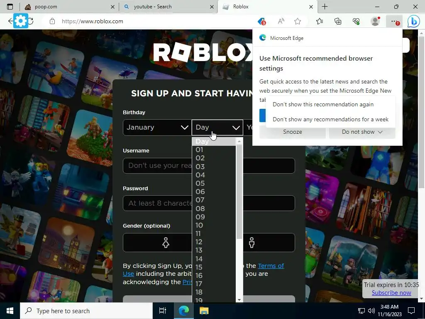Screen dimensions: 425x319
Task: Select day 10 from the list
Action: [214, 225]
